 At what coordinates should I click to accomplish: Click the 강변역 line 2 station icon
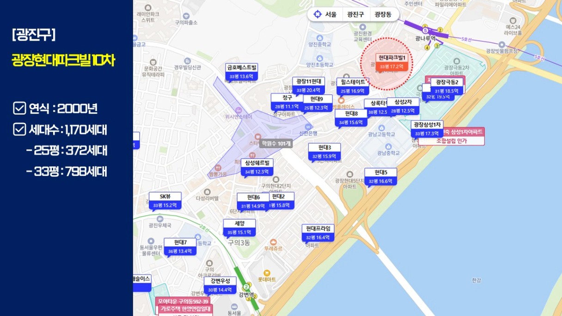click(246, 287)
